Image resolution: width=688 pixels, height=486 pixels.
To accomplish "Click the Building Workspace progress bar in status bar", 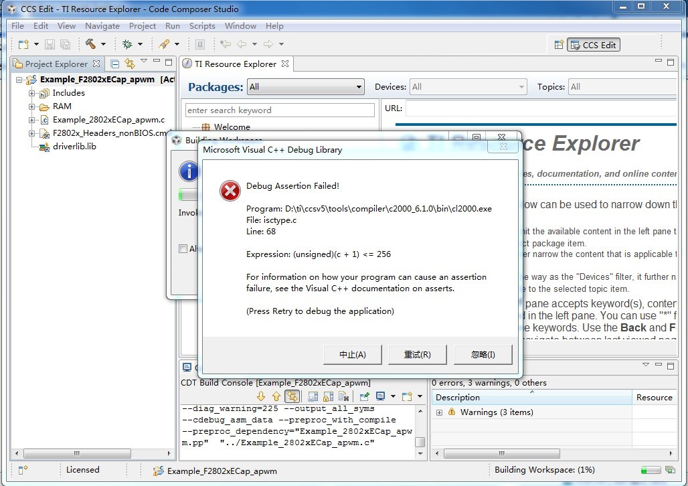I will pos(651,470).
